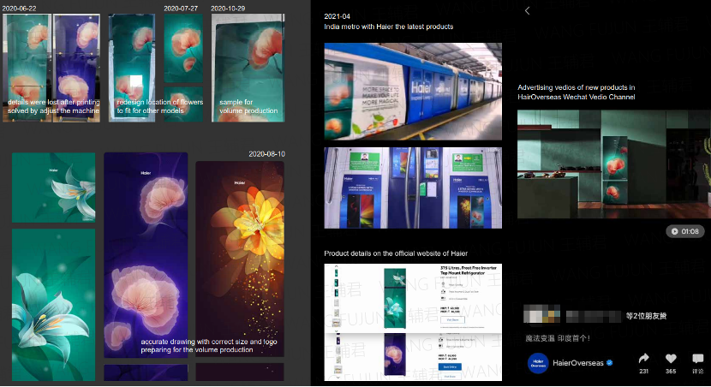Select the like count '365'
The width and height of the screenshot is (711, 387).
coord(671,371)
